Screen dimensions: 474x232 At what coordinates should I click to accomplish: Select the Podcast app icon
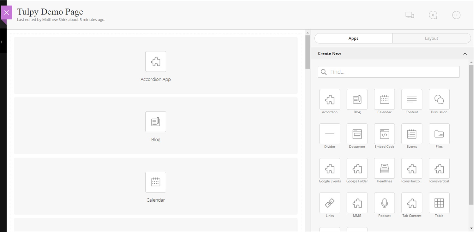[x=384, y=203]
